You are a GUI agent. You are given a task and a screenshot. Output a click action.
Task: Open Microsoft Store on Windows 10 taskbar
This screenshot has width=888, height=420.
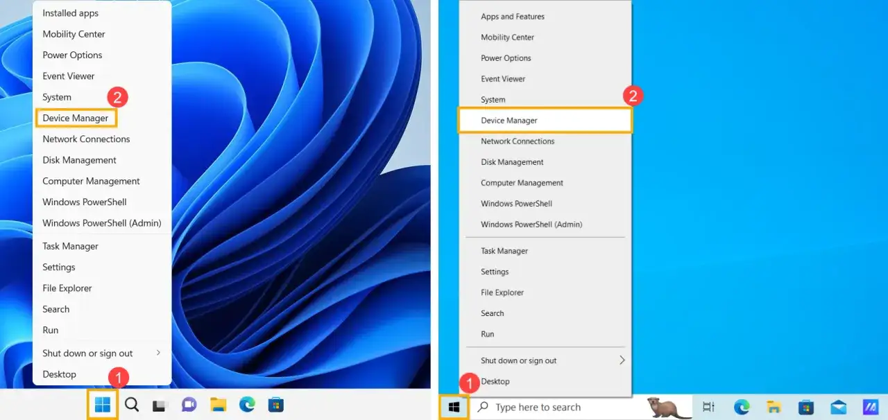pos(806,407)
